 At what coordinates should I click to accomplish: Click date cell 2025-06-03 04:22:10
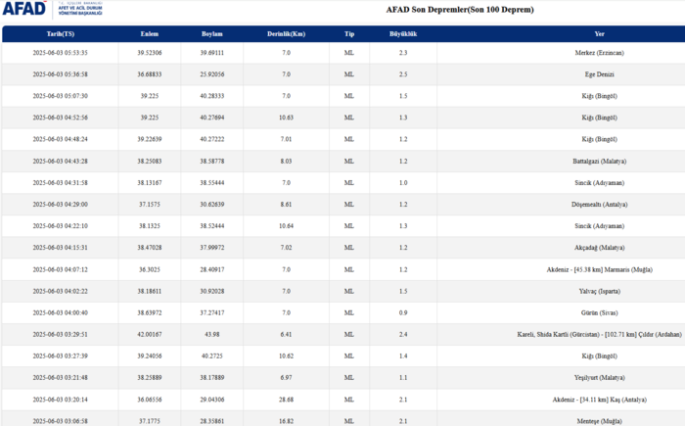point(61,226)
